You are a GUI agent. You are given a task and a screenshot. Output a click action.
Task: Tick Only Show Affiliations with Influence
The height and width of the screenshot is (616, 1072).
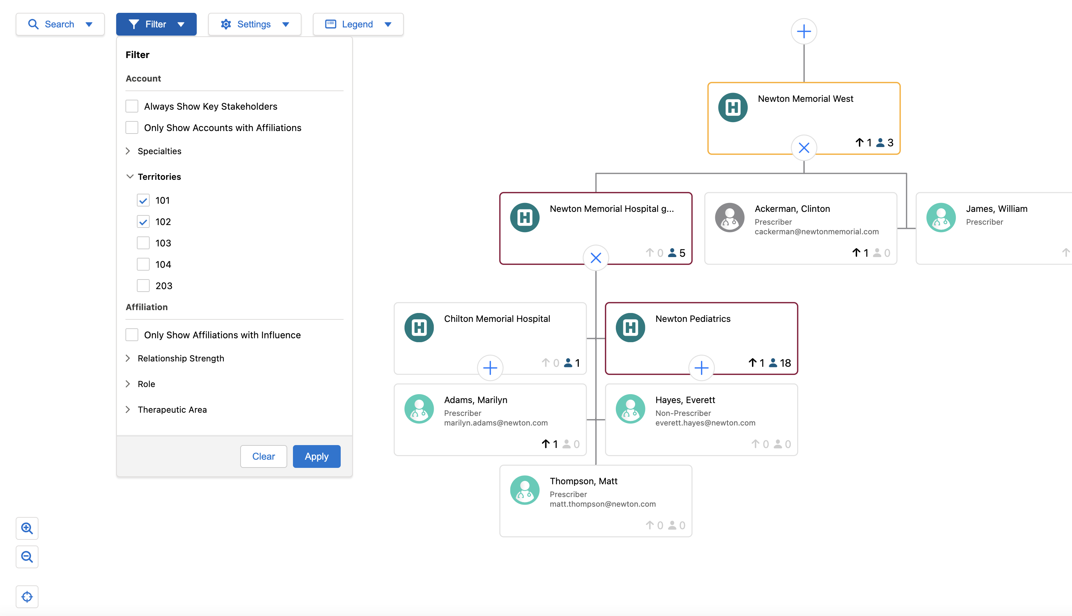132,335
